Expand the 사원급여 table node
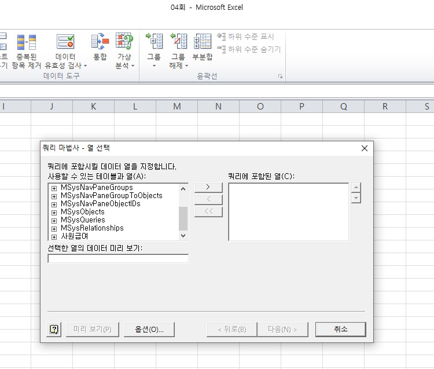Screen dimensions: 434x369 tap(54, 236)
